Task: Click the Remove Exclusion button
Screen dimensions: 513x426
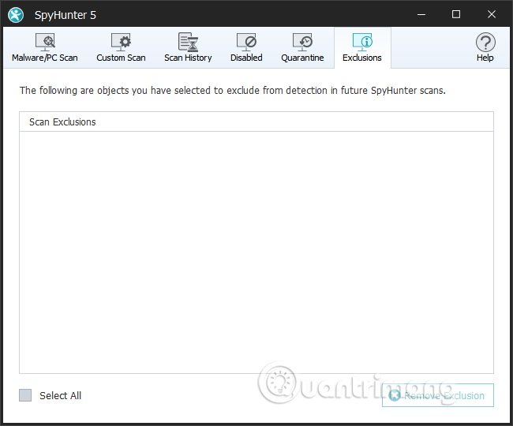Action: [x=438, y=395]
